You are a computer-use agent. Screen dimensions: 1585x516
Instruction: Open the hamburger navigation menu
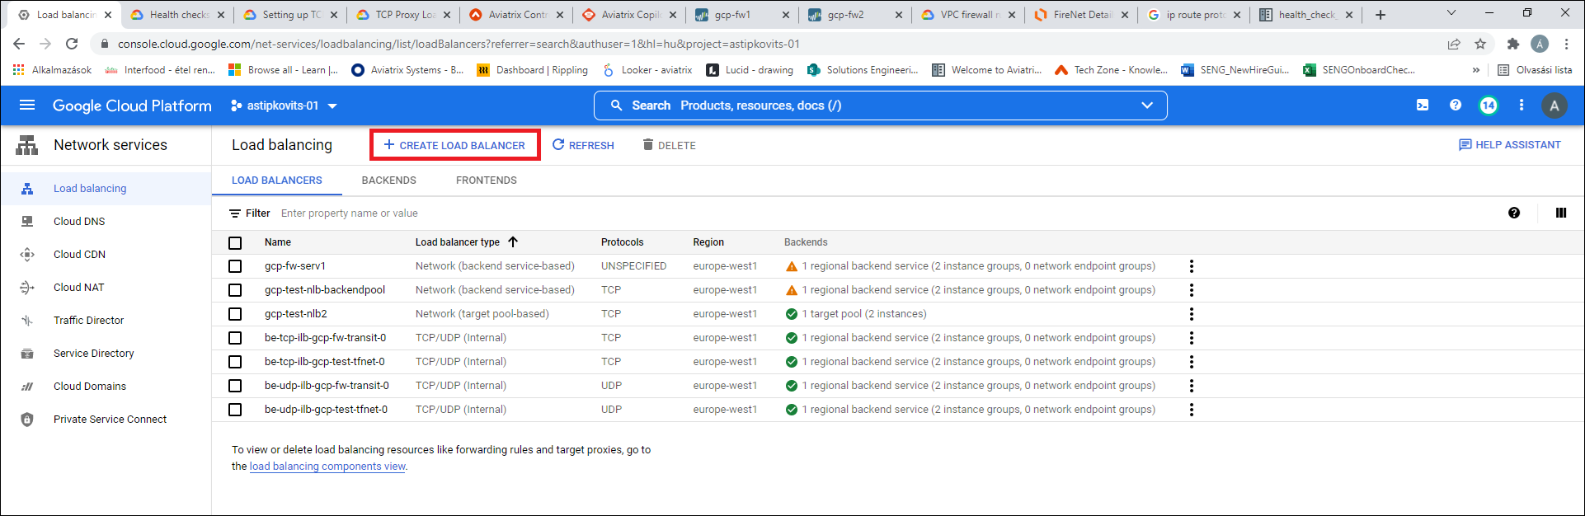pos(27,106)
